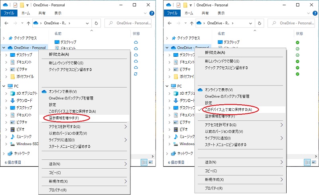Open address bar dropdown in right window
This screenshot has height=195, width=319.
250,23
